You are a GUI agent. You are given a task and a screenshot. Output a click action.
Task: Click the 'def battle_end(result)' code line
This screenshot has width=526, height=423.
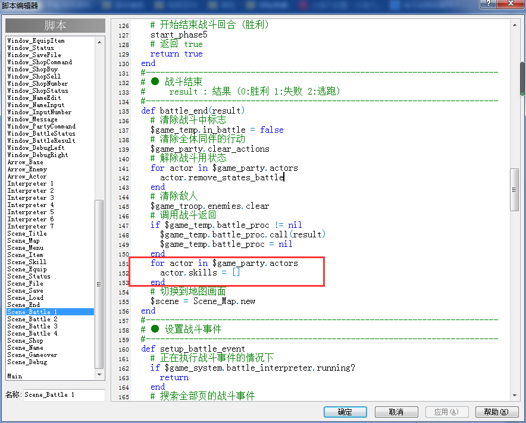193,111
